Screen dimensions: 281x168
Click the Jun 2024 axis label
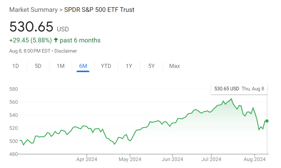click(x=172, y=159)
